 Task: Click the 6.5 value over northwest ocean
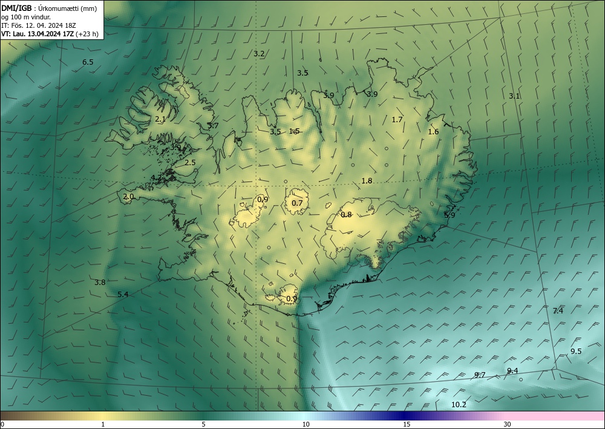pyautogui.click(x=88, y=62)
